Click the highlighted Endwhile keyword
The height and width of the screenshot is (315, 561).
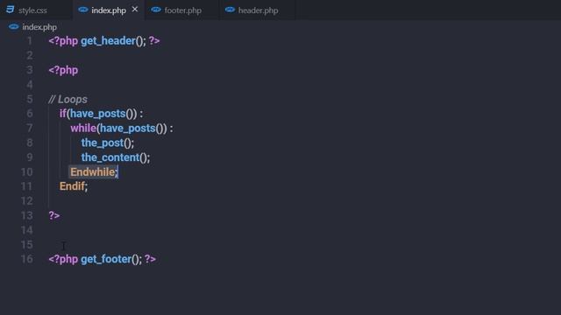coord(92,171)
